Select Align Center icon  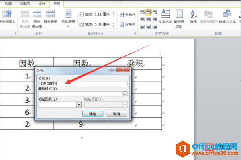pyautogui.click(x=149, y=19)
